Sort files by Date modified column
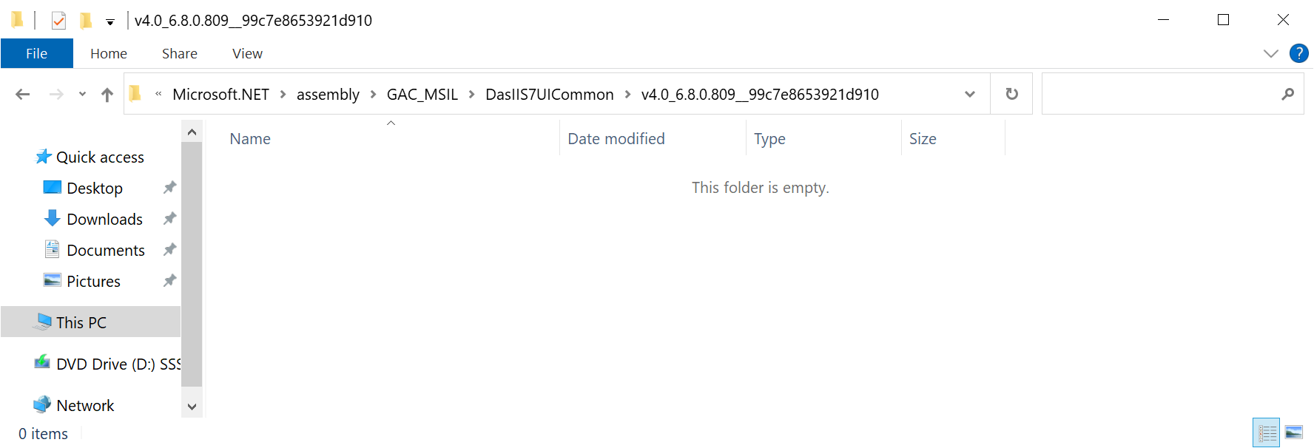This screenshot has height=448, width=1314. tap(616, 139)
